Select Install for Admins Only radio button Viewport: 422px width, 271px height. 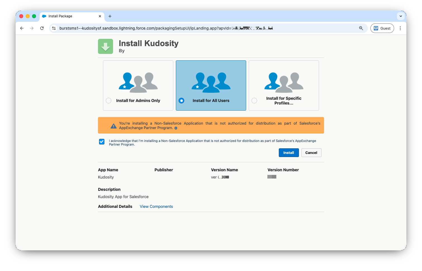pos(109,101)
